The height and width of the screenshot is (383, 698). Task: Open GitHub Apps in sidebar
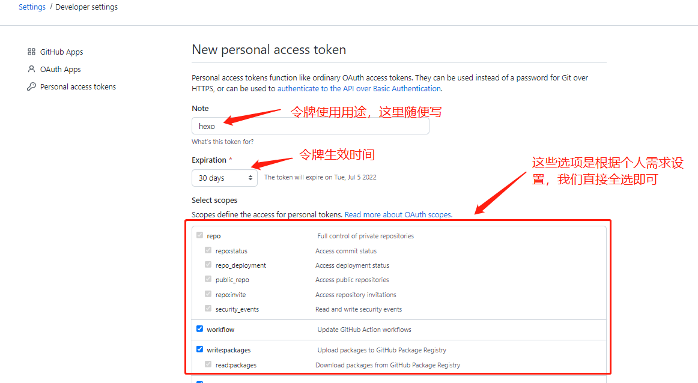click(x=61, y=52)
